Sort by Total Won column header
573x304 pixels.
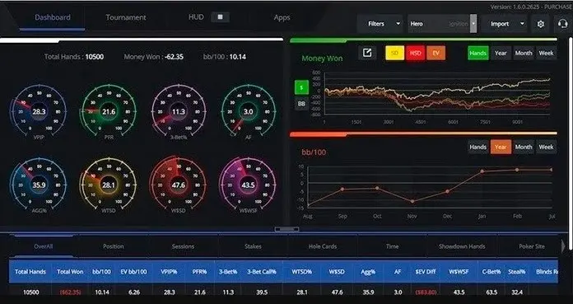70,272
